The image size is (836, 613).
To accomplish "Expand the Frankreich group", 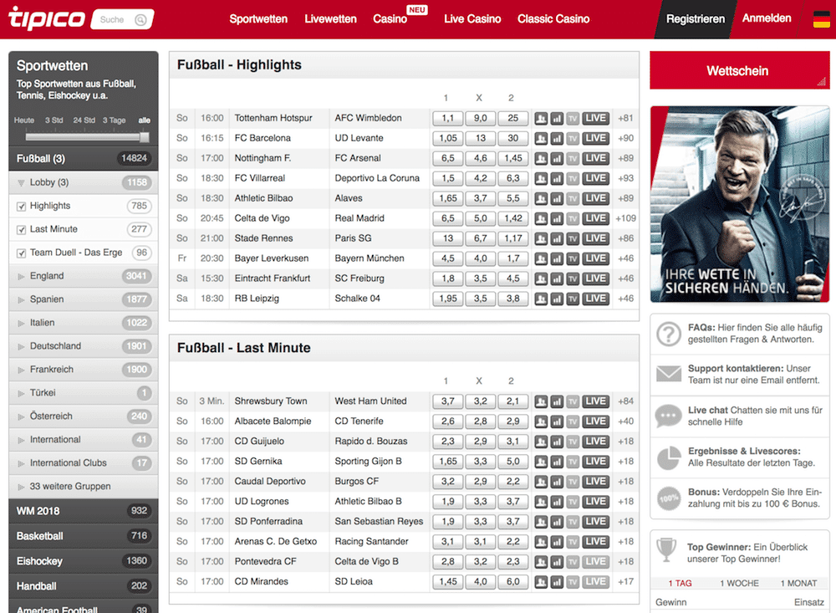I will point(83,370).
